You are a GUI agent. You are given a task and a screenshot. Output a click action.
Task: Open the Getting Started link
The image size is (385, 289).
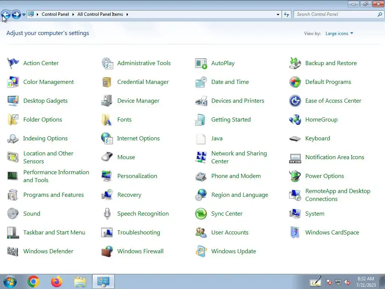pos(231,120)
